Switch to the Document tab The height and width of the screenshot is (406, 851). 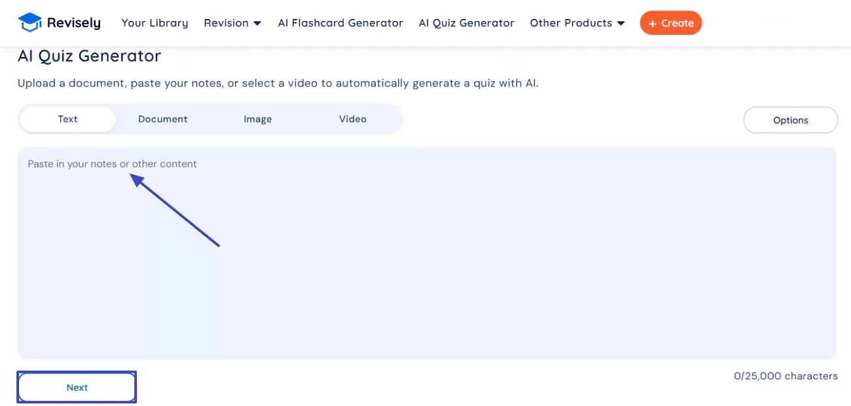pyautogui.click(x=163, y=119)
